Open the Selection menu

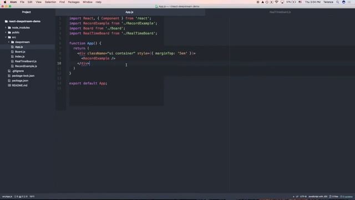50,2
